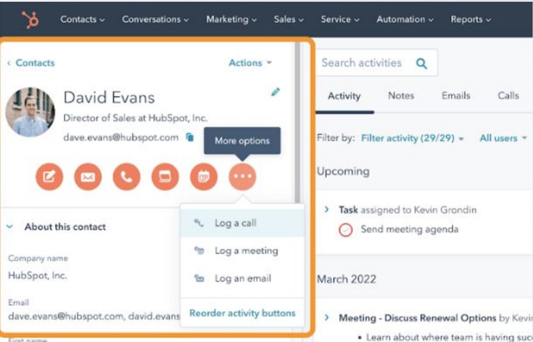Open the All users filter dropdown
The image size is (533, 342).
click(x=503, y=138)
